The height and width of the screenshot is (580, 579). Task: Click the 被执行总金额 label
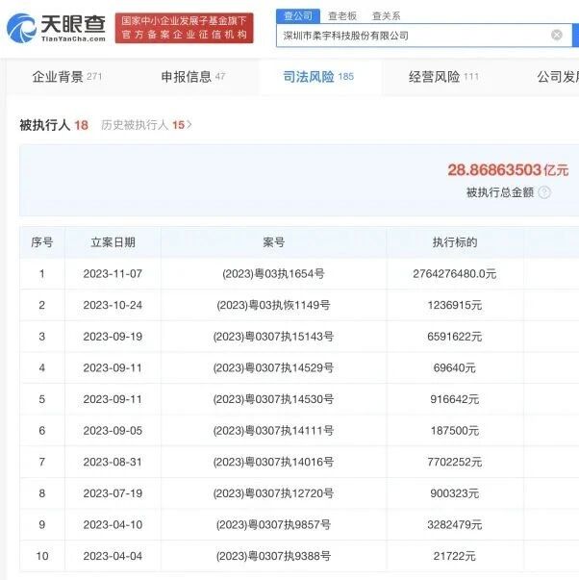coord(500,192)
